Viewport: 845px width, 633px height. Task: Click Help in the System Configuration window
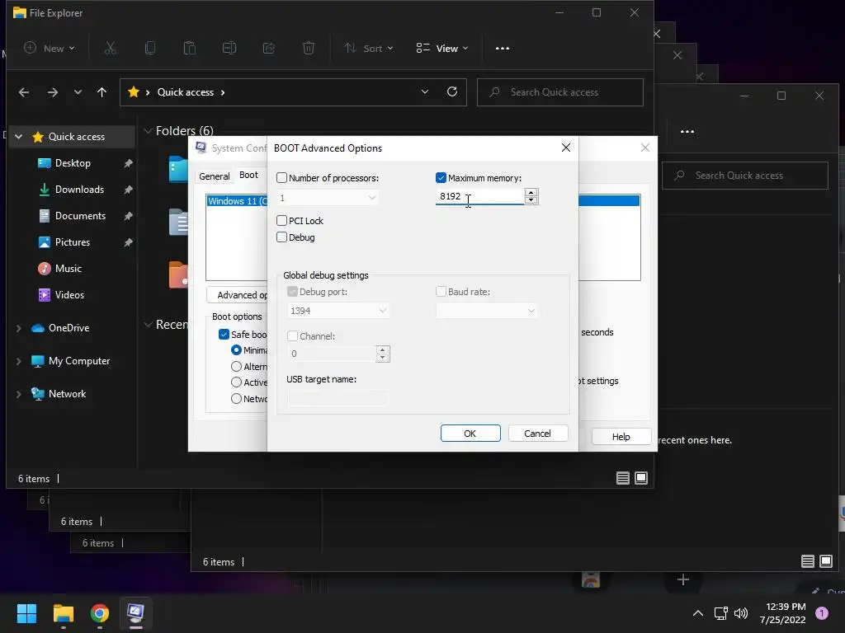pos(621,437)
